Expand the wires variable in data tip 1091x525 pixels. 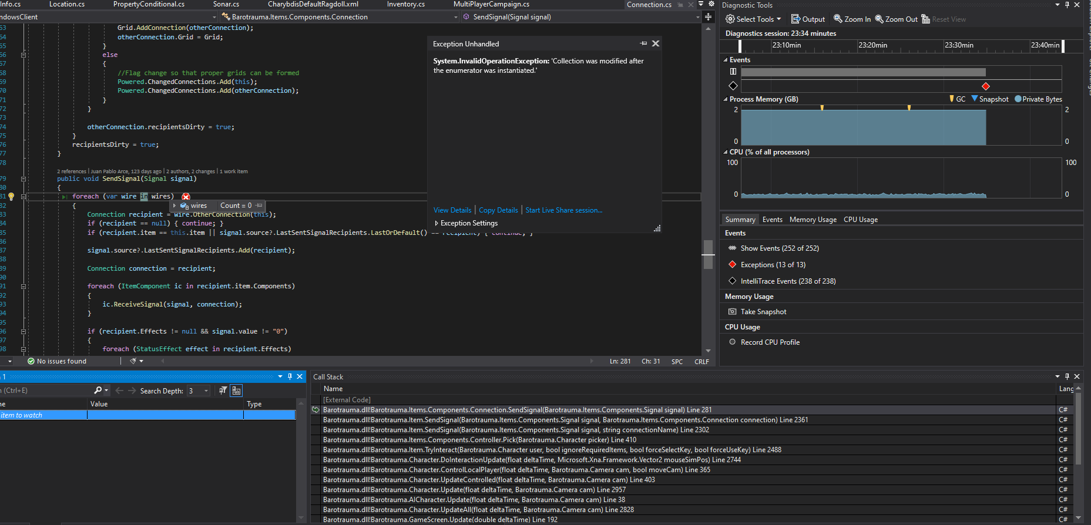click(x=174, y=206)
